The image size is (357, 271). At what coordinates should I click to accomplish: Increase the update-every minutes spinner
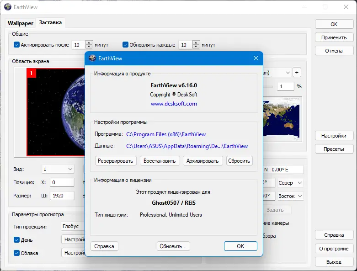196,43
